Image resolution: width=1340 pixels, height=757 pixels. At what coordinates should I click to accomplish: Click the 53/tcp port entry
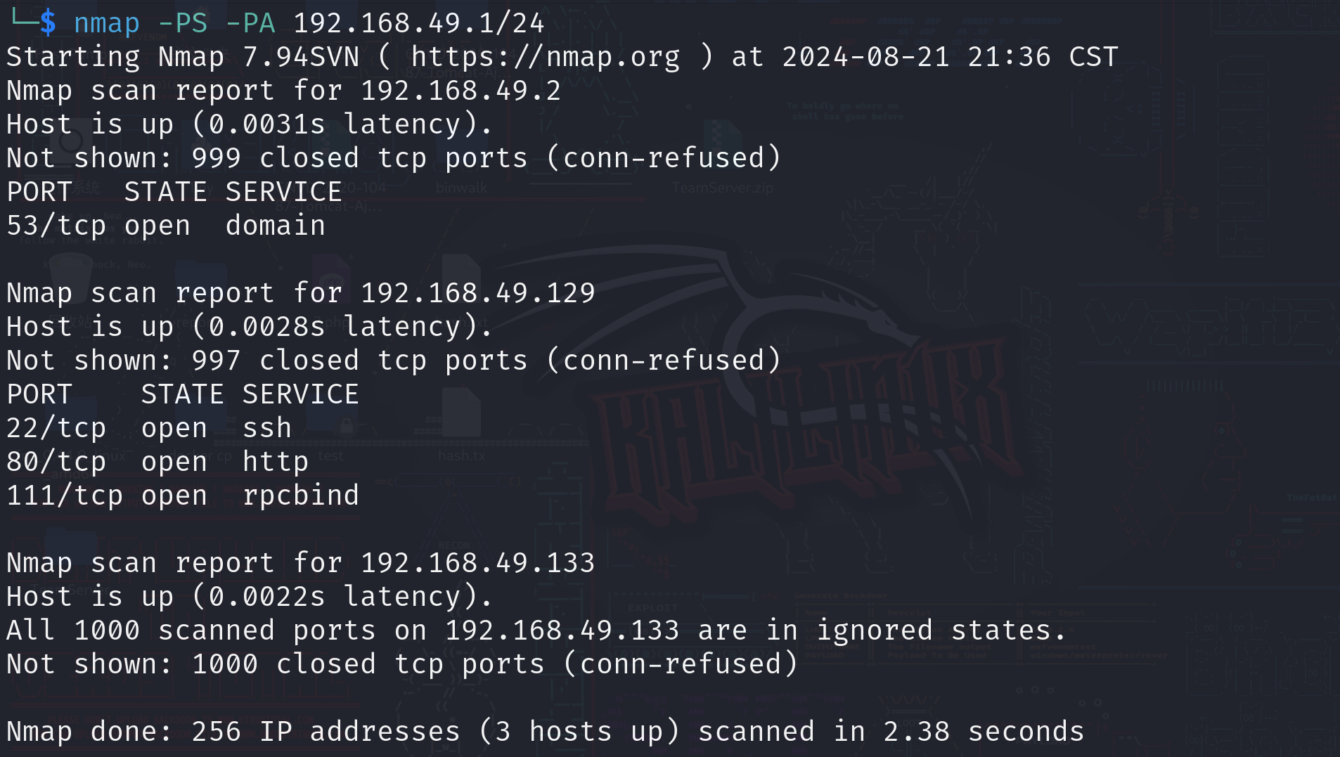point(56,226)
